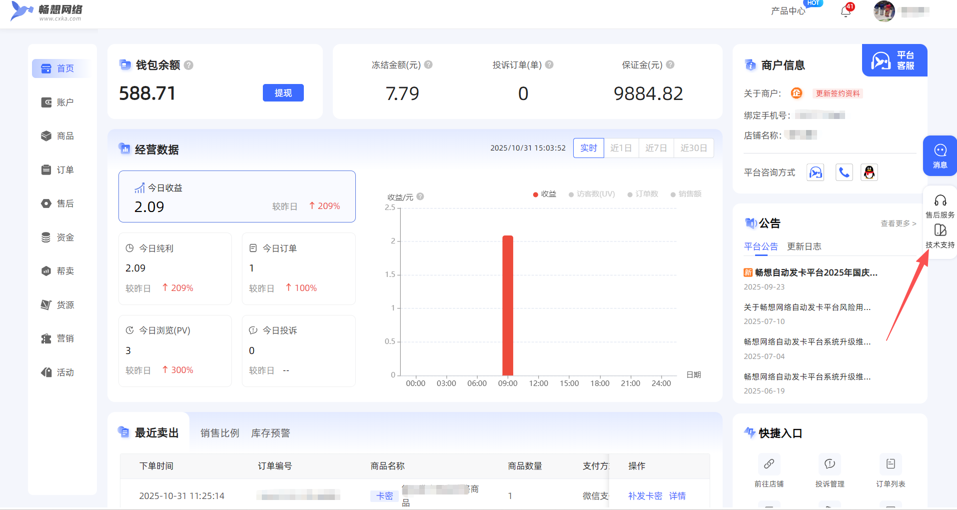Open 技术支持 technical support icon
Image resolution: width=957 pixels, height=510 pixels.
click(x=940, y=230)
